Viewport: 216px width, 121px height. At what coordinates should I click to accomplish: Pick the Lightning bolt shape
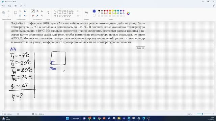click(x=70, y=16)
